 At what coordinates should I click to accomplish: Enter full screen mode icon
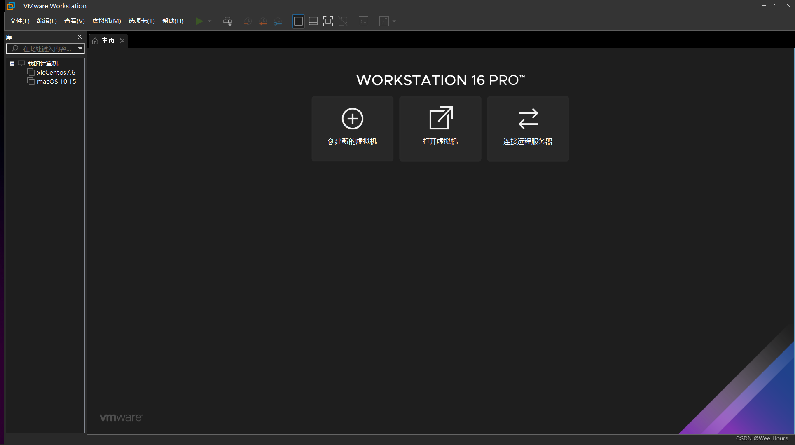tap(328, 21)
